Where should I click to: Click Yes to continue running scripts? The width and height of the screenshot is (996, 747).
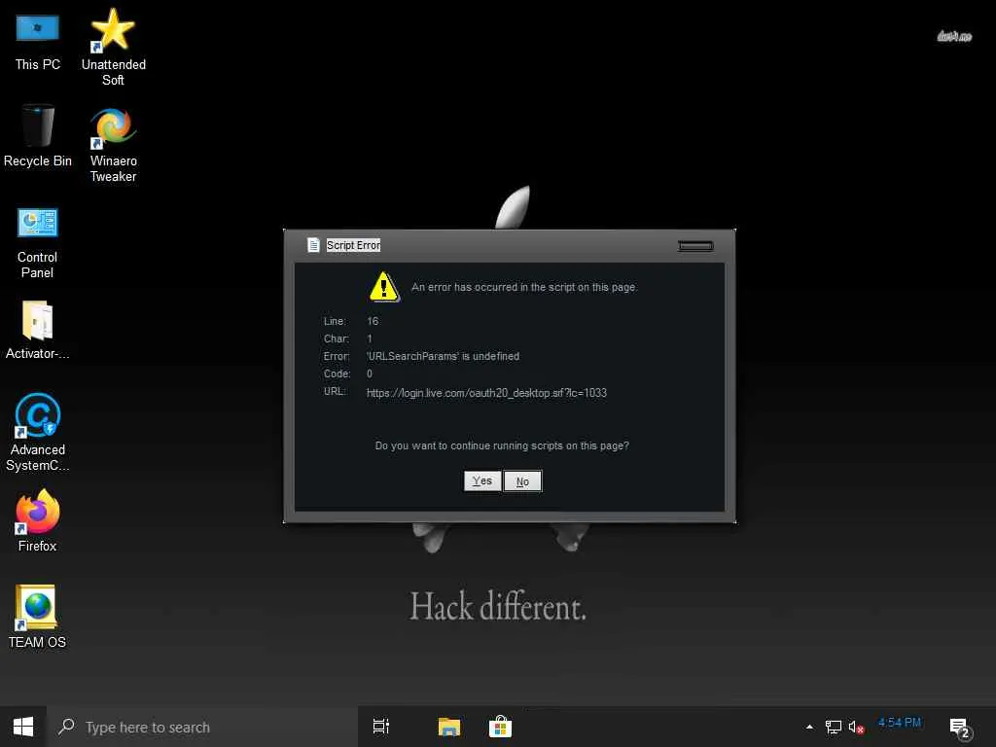pos(482,480)
